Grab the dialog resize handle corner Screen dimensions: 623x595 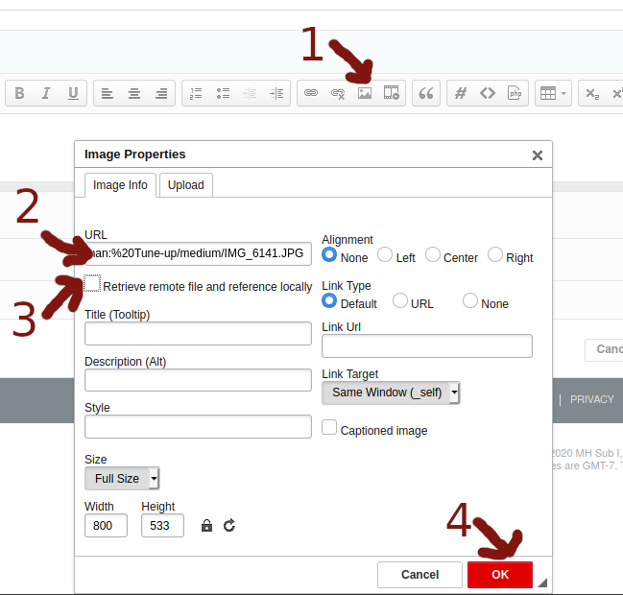pyautogui.click(x=542, y=583)
